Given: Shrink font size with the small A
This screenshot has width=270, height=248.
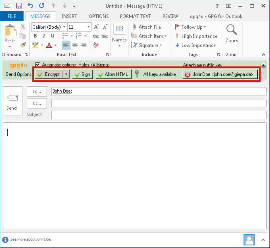Looking at the screenshot, I should [105, 27].
